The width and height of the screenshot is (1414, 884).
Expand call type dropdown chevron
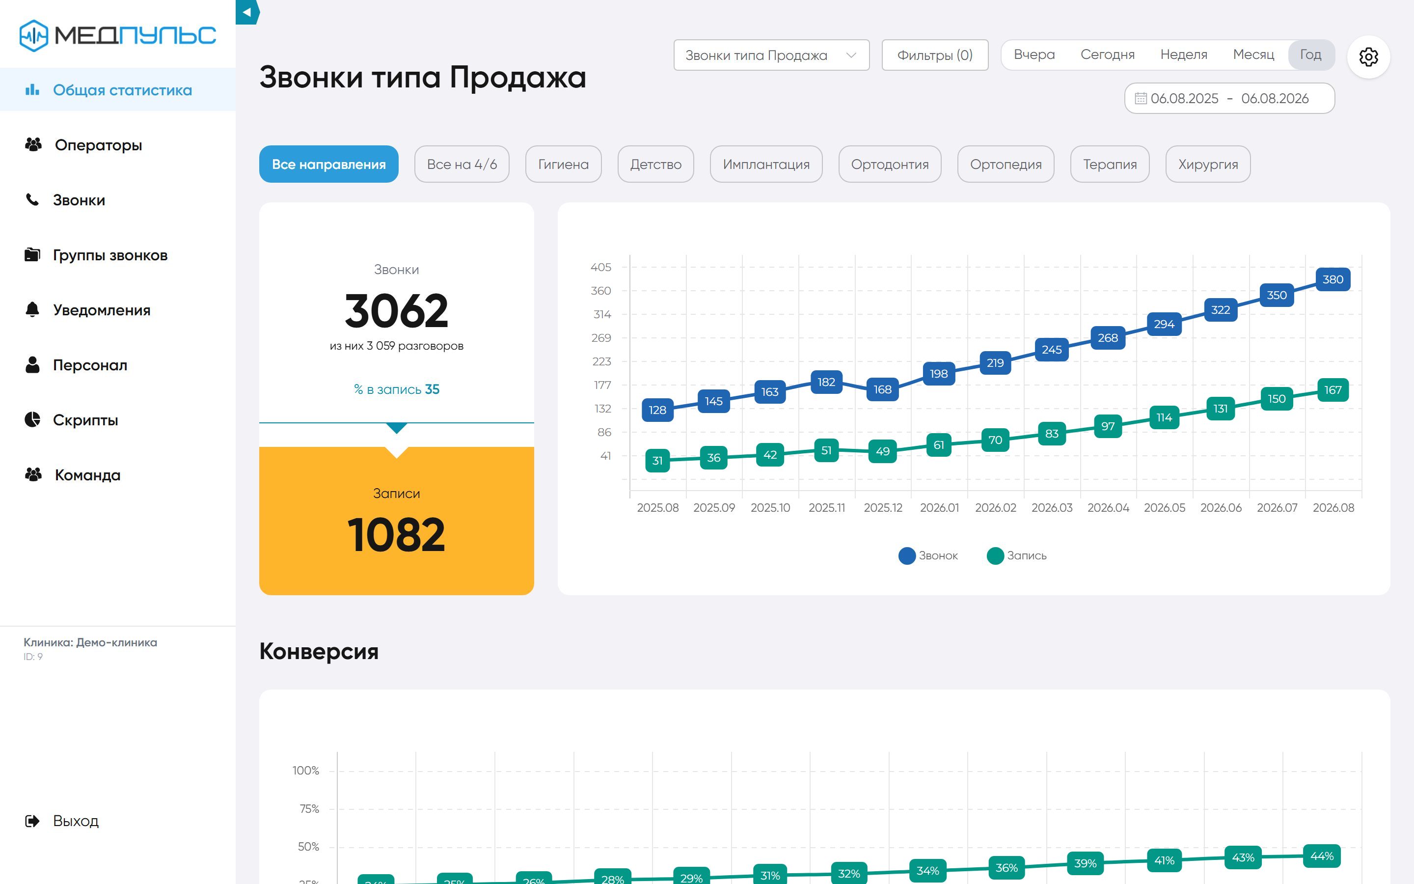click(851, 55)
